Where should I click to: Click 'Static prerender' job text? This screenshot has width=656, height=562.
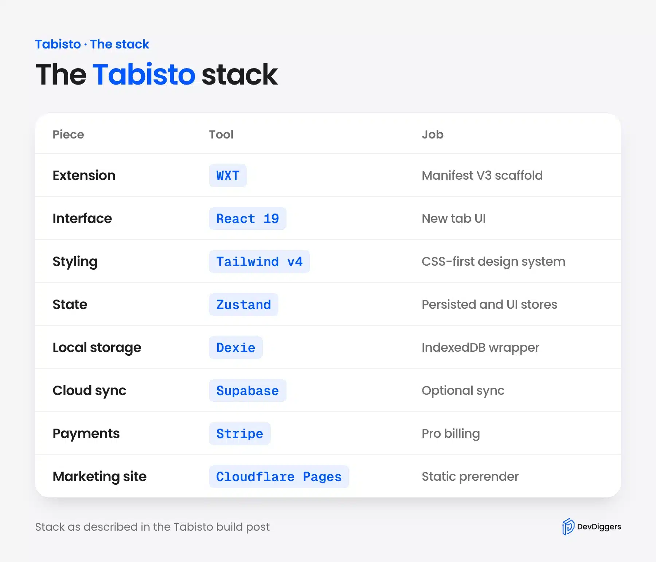470,477
